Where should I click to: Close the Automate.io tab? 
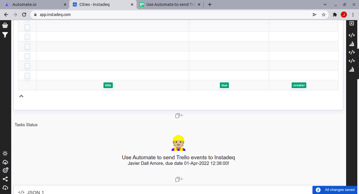[65, 4]
